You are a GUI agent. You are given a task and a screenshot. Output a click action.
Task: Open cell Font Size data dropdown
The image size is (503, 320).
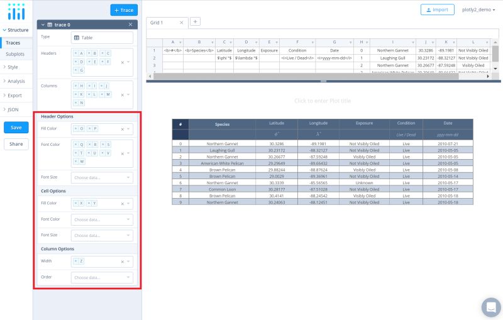pyautogui.click(x=102, y=235)
